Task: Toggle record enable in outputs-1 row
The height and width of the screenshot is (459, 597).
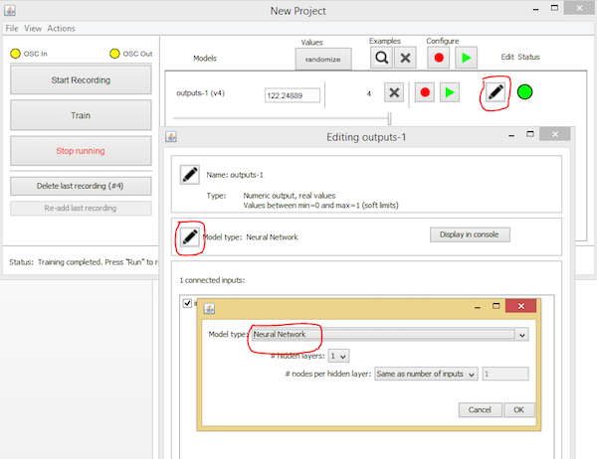Action: coord(425,93)
